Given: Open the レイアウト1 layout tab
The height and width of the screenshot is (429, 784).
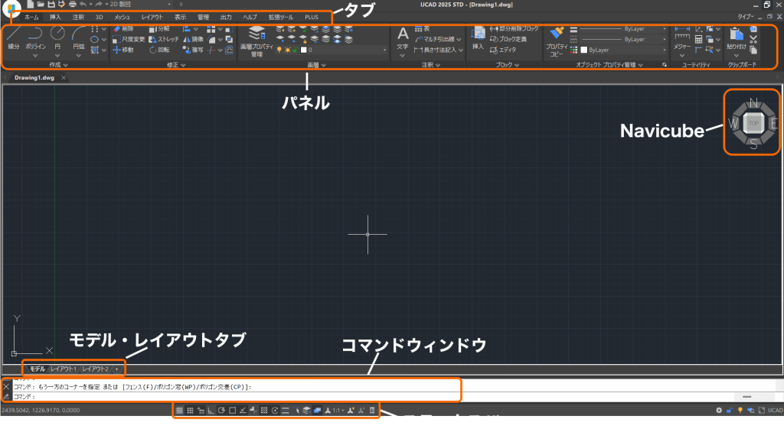Looking at the screenshot, I should (64, 369).
